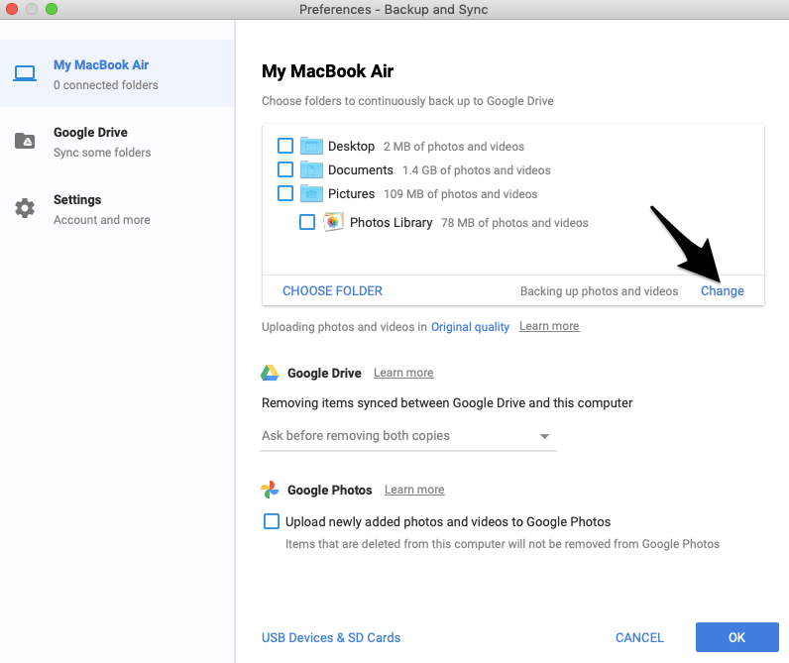Open Learn more next to Google Photos
Image resolution: width=789 pixels, height=663 pixels.
point(414,490)
